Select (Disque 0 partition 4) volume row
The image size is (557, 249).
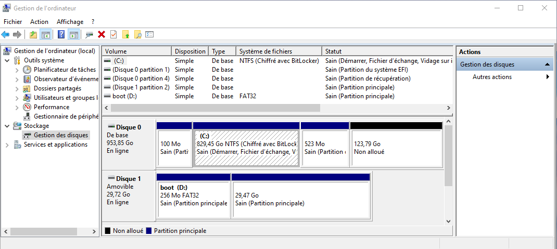(x=278, y=78)
